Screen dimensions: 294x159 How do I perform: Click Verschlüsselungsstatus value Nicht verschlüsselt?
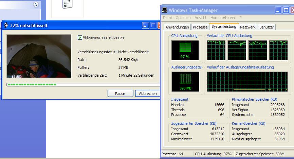point(133,52)
